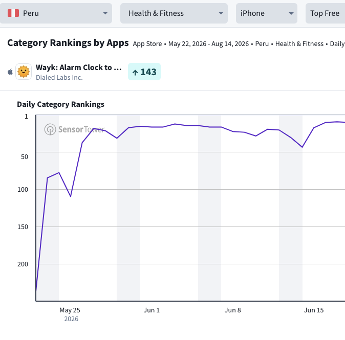Screen dimensions: 345x340
Task: Click the Jun 1 x-axis label
Action: tap(152, 310)
